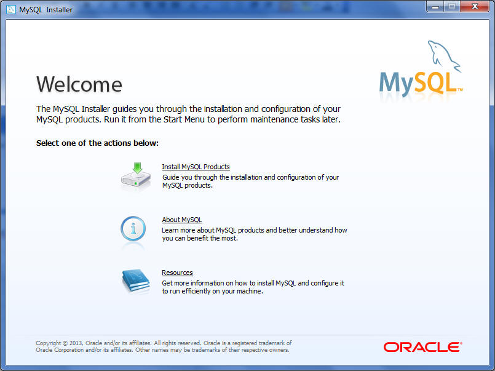The height and width of the screenshot is (371, 495).
Task: Click the 'Guide you through the installation' description
Action: [x=250, y=182]
